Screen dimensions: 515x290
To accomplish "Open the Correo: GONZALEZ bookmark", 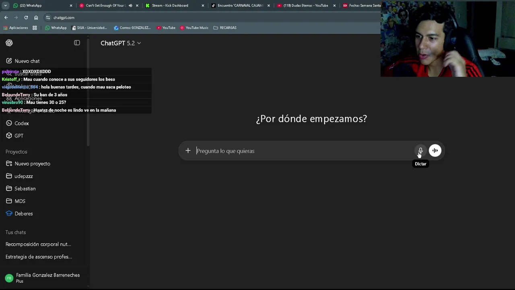I will click(132, 28).
